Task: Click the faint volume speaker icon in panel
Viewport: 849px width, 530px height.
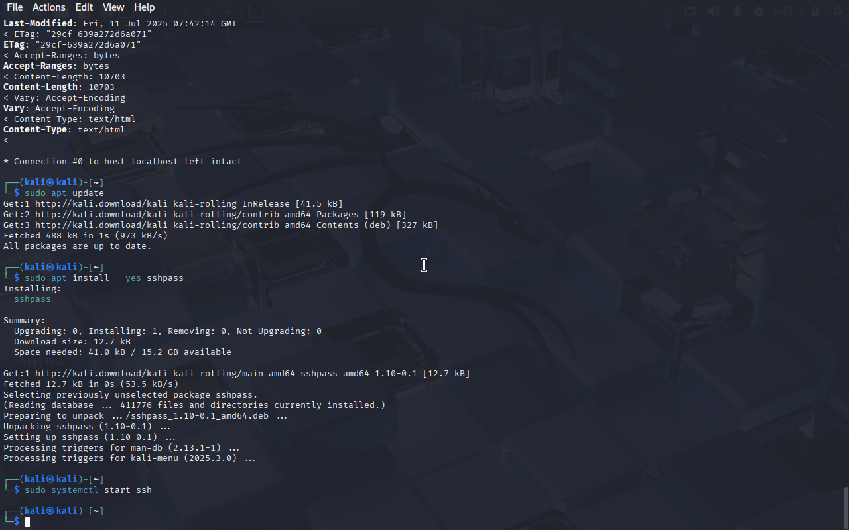Action: click(714, 11)
